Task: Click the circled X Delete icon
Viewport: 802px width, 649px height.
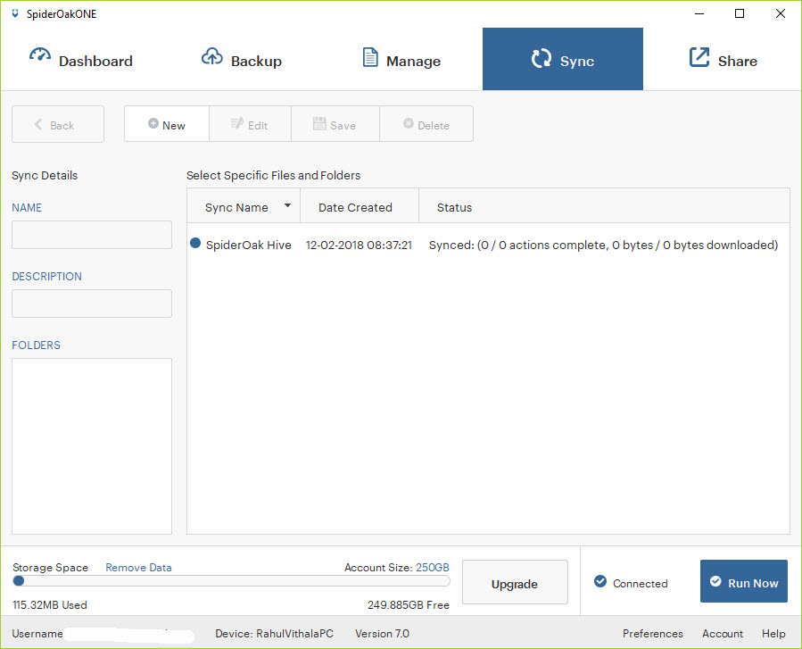Action: click(x=409, y=123)
